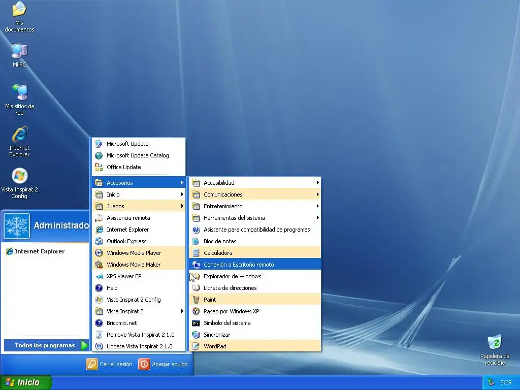Viewport: 520px width, 390px height.
Task: Open Libreta de direcciones entry
Action: [x=255, y=288]
